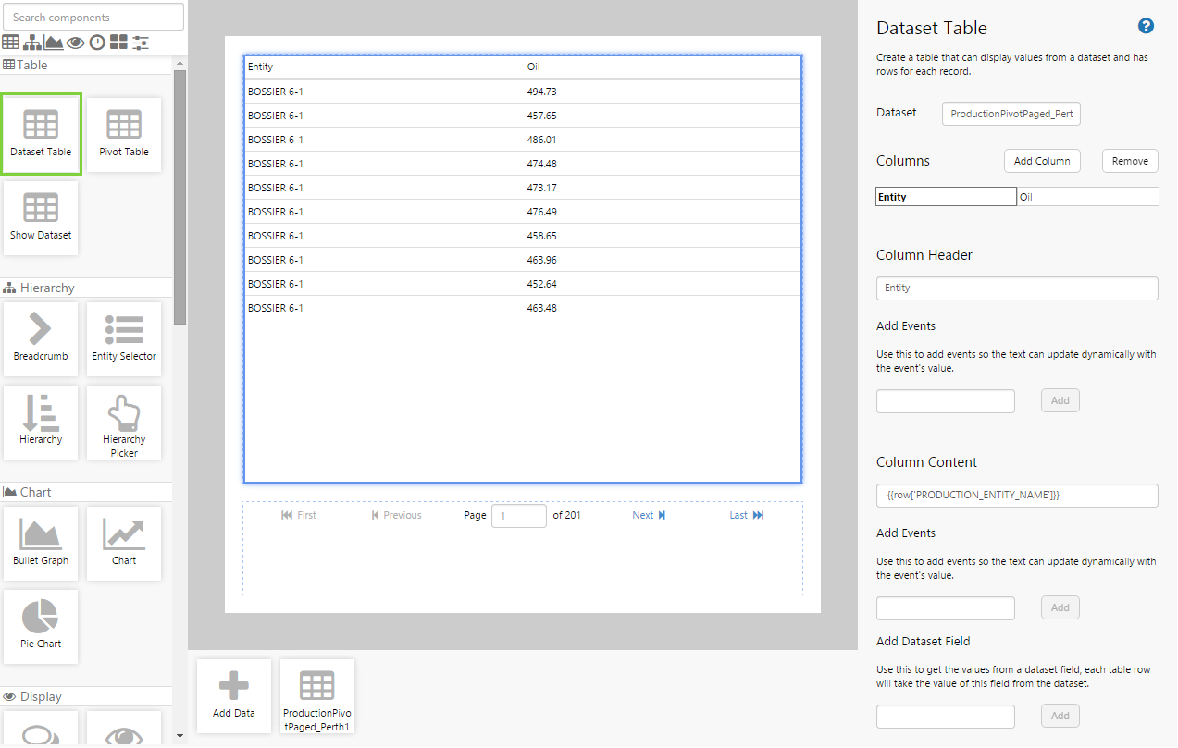The image size is (1178, 748).
Task: Click the Table category icon in the toolbar
Action: click(x=10, y=43)
